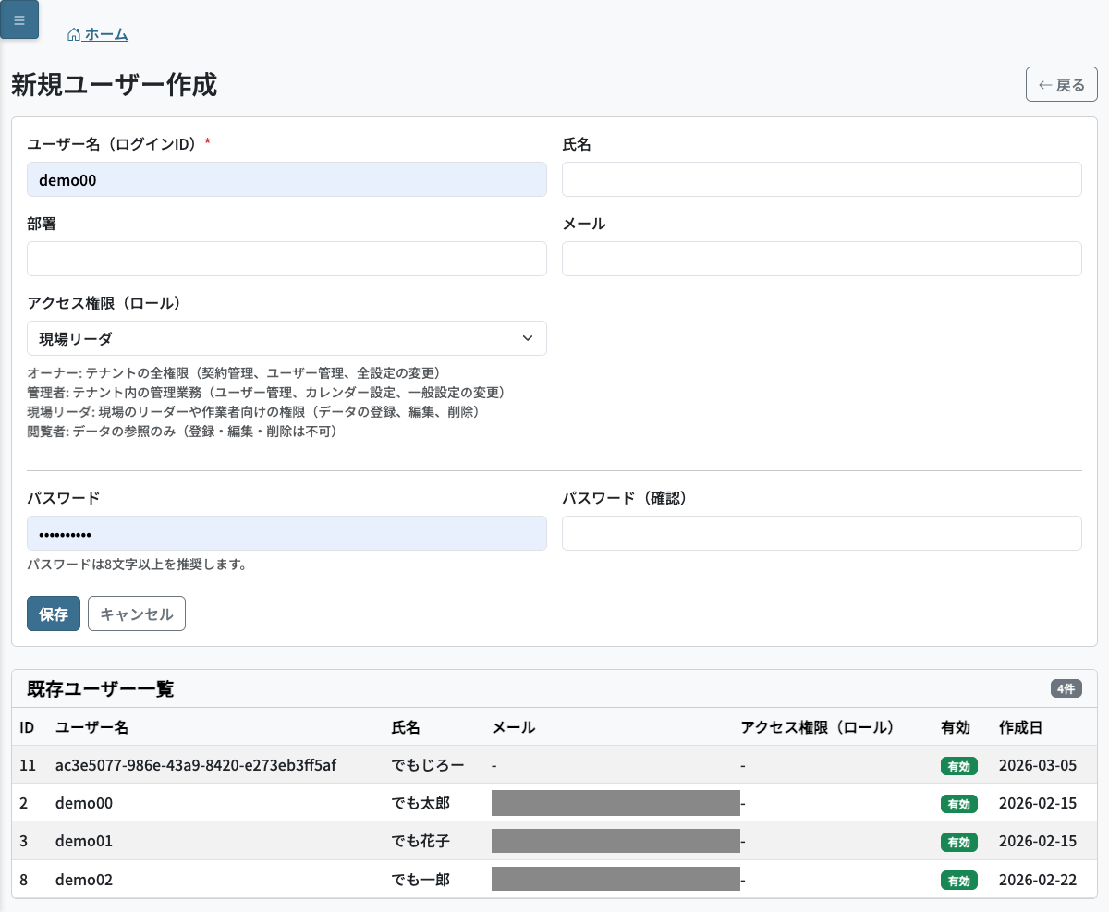Click the name でもじろー
Screen dimensions: 1109x912
pos(428,765)
